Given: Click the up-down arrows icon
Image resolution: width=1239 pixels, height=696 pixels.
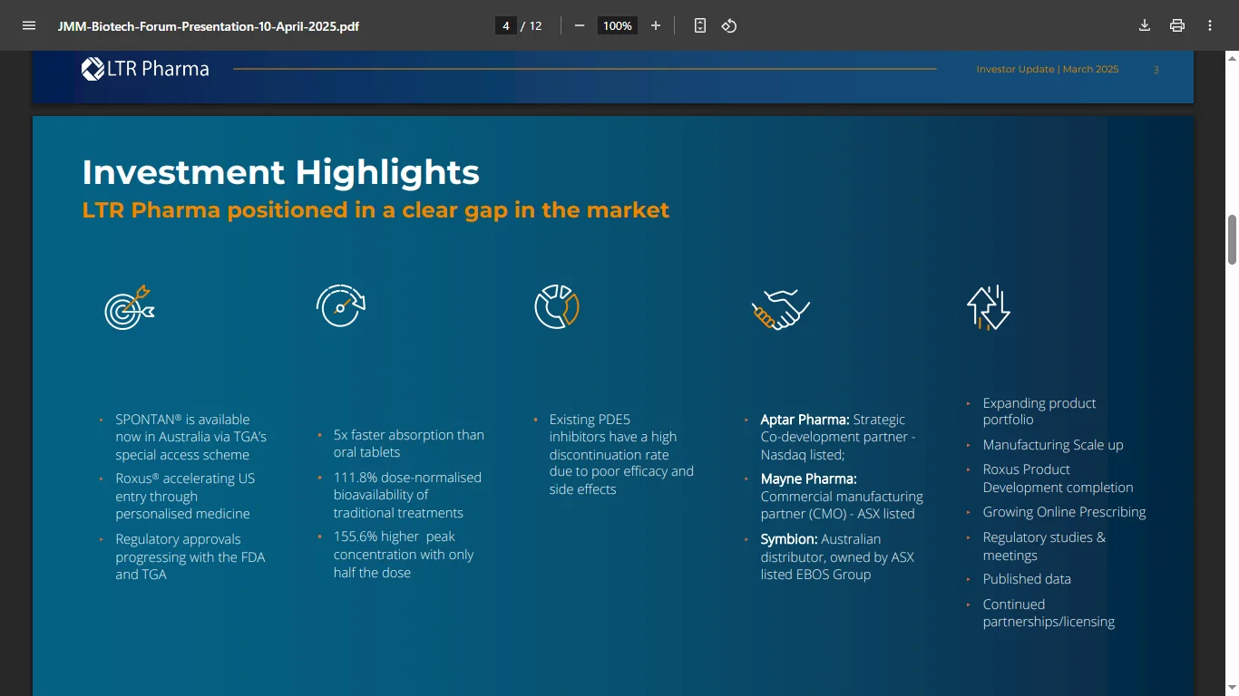Looking at the screenshot, I should click(x=989, y=307).
